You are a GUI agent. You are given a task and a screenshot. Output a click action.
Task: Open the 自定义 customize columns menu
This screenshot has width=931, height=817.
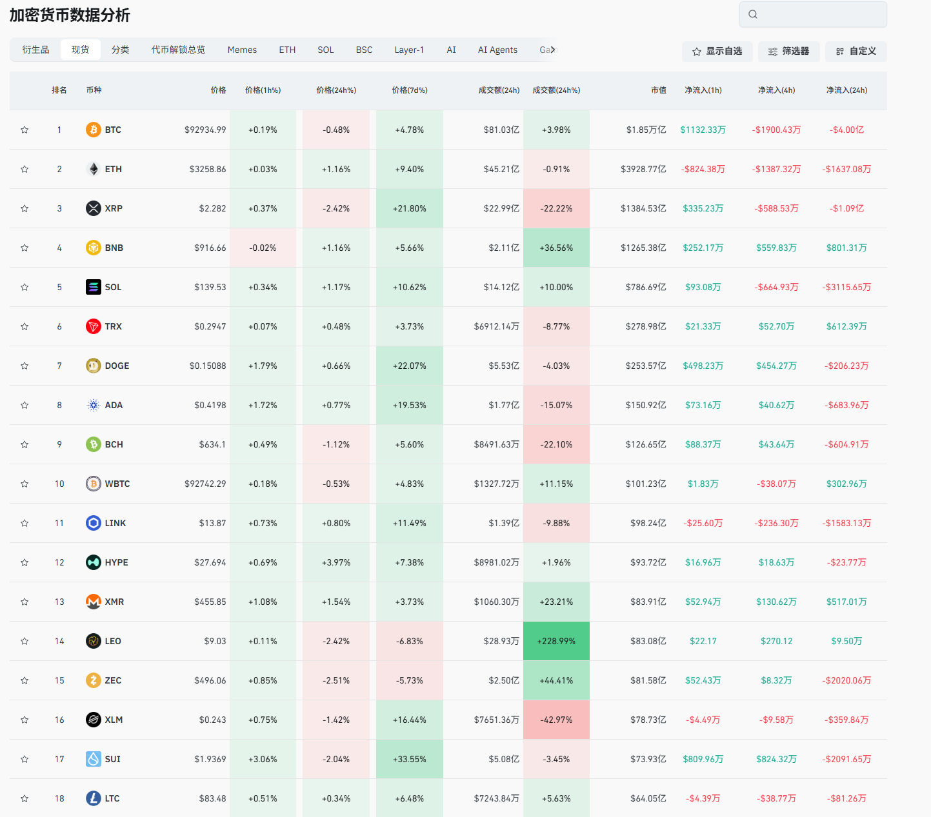click(856, 52)
